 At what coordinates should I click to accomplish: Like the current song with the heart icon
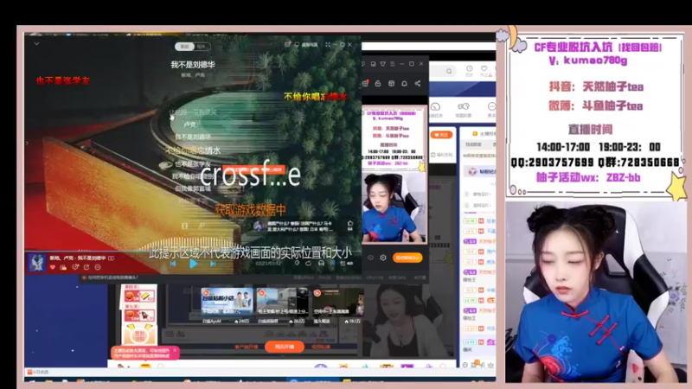pos(53,267)
